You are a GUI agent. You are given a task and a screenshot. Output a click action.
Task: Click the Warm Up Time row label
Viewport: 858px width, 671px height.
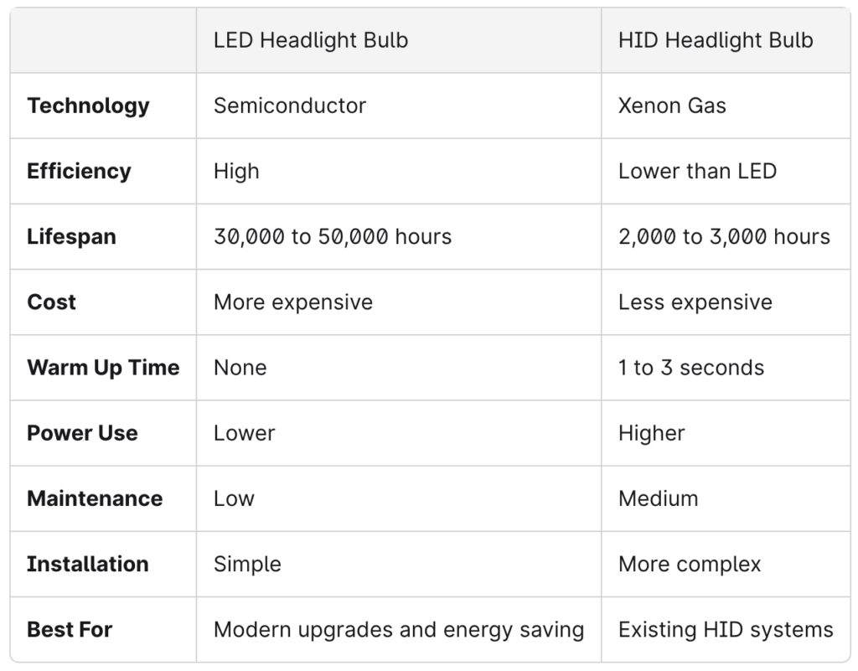[x=103, y=367]
